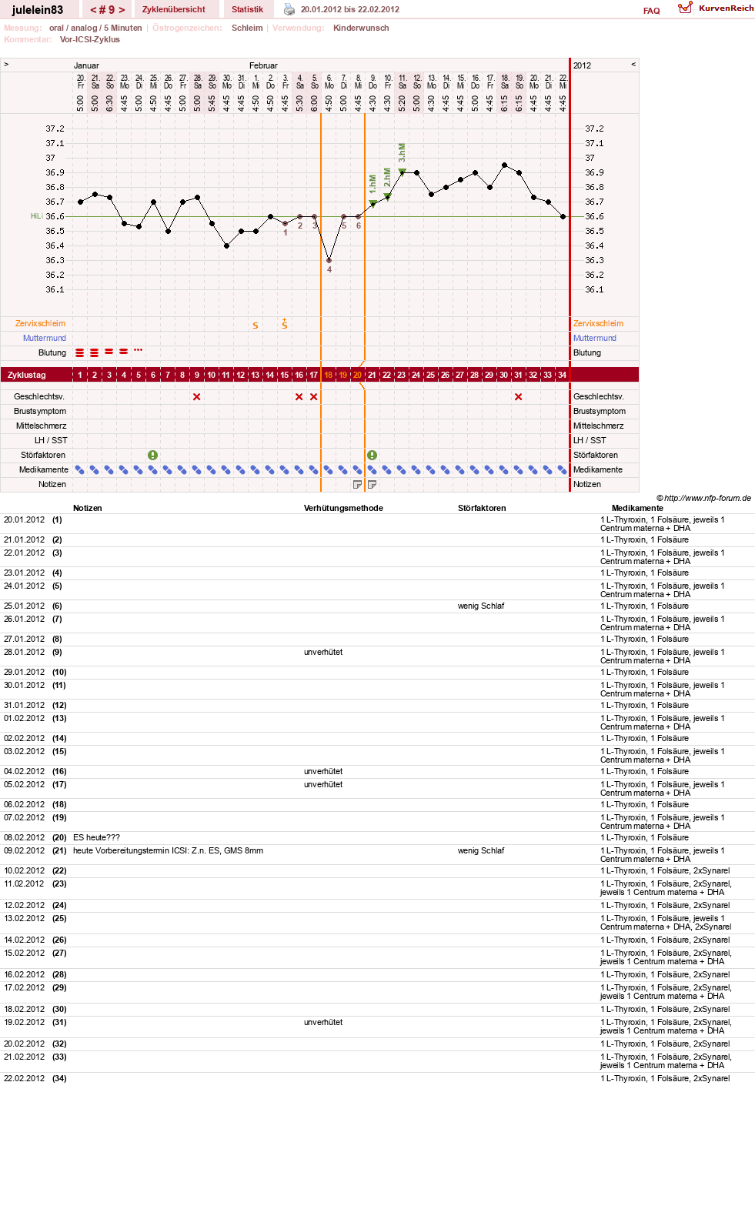Screen dimensions: 755x1229
Task: Click the 1.hM green triangle temperature marker
Action: point(373,203)
